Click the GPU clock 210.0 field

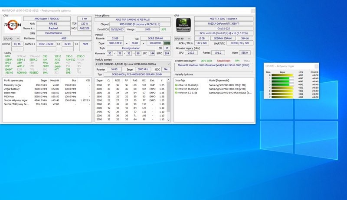coord(191,53)
